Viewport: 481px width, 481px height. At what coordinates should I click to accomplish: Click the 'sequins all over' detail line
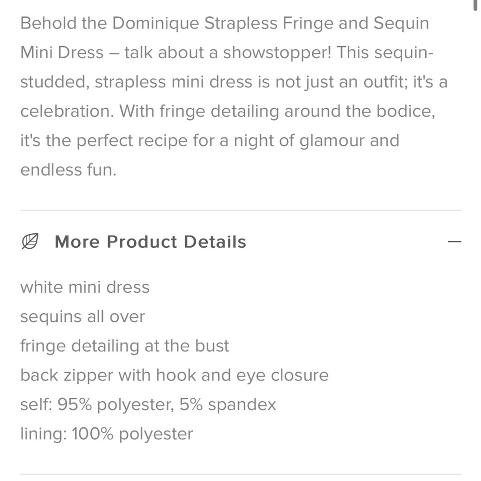pyautogui.click(x=83, y=316)
